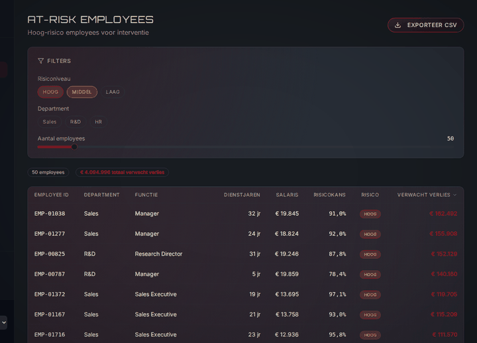Click the expected loss € 162.492
The width and height of the screenshot is (477, 343).
443,214
